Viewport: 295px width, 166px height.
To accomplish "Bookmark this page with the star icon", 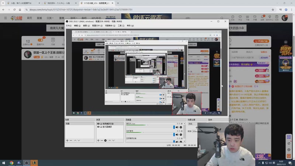I will [273, 10].
